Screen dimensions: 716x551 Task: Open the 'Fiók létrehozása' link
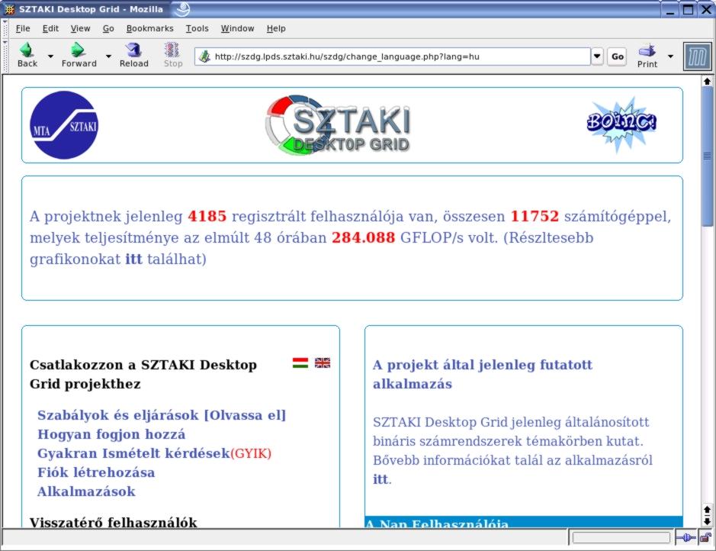[x=96, y=472]
